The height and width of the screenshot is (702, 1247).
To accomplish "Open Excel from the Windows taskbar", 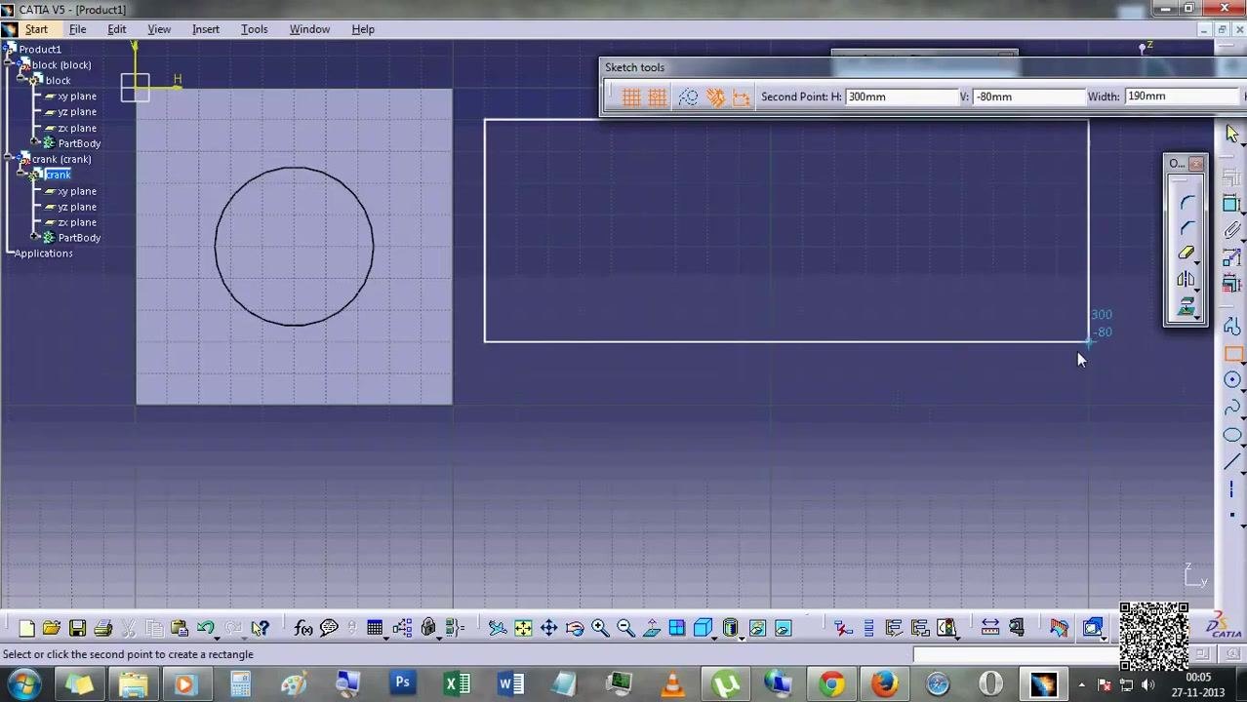I will point(457,683).
